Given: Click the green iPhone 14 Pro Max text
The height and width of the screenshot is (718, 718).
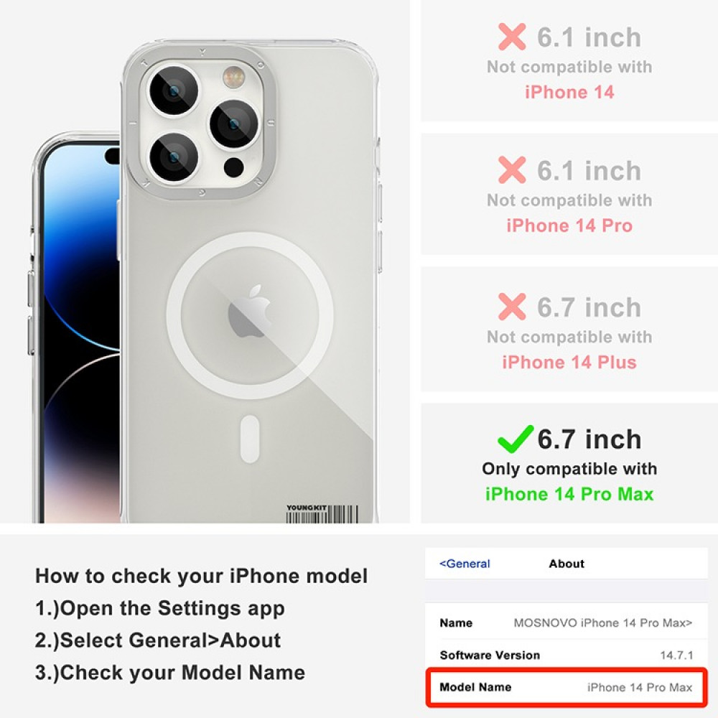Looking at the screenshot, I should point(569,494).
